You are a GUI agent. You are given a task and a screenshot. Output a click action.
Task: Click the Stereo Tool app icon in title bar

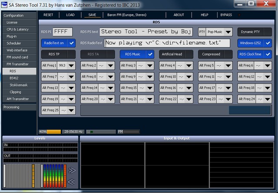(x=4, y=5)
